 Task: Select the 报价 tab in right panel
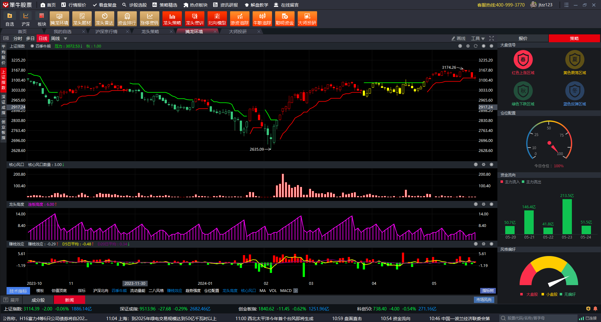(523, 38)
